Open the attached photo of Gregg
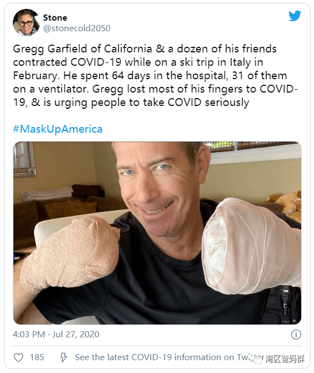This screenshot has width=314, height=373. pyautogui.click(x=157, y=233)
